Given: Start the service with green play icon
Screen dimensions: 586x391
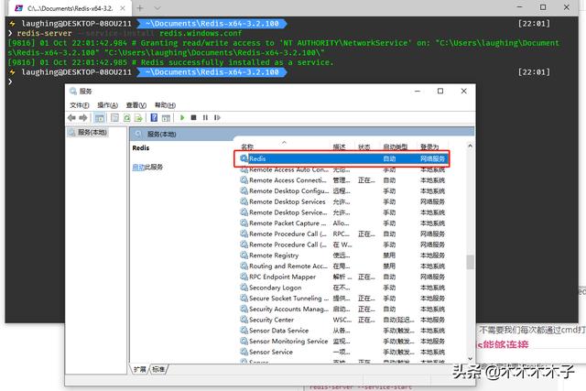Looking at the screenshot, I should [x=182, y=117].
